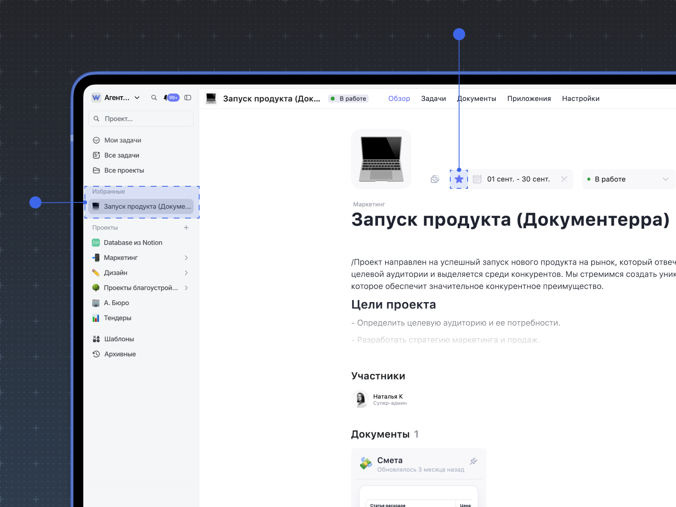This screenshot has height=507, width=676.
Task: Clear the date range with X icon
Action: [x=564, y=179]
